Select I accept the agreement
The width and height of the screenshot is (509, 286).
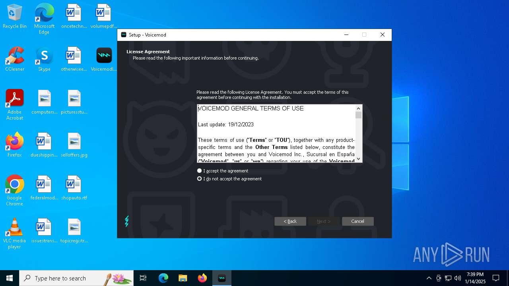pyautogui.click(x=223, y=171)
